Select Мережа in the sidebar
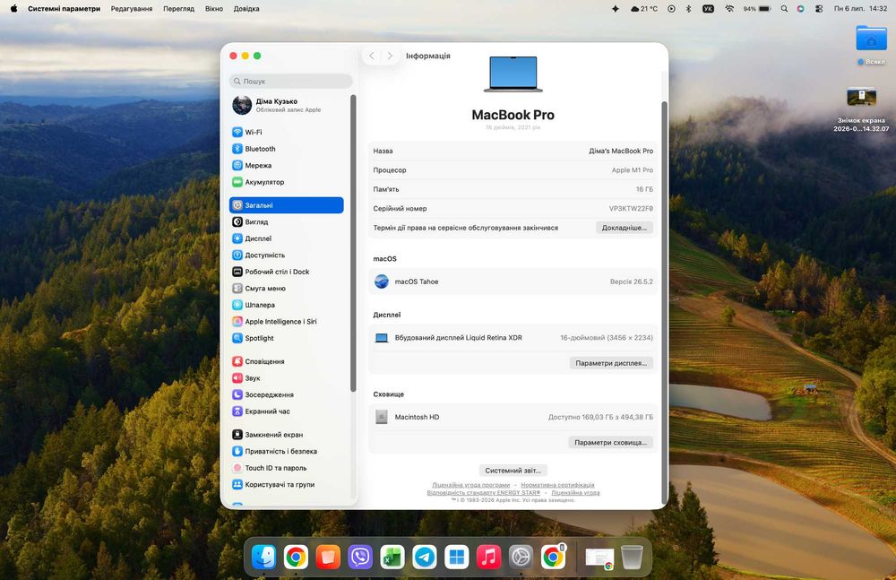The height and width of the screenshot is (580, 896). (287, 165)
